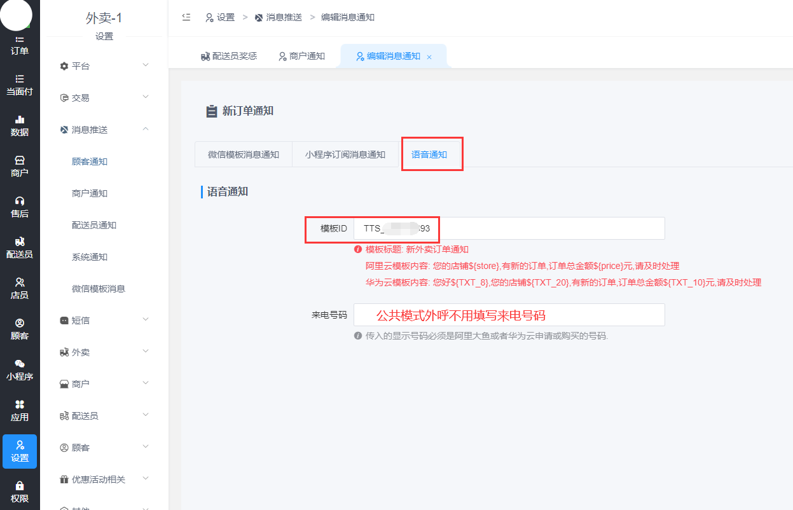The height and width of the screenshot is (510, 793).
Task: Click into the 来电号码 input field
Action: (x=509, y=315)
